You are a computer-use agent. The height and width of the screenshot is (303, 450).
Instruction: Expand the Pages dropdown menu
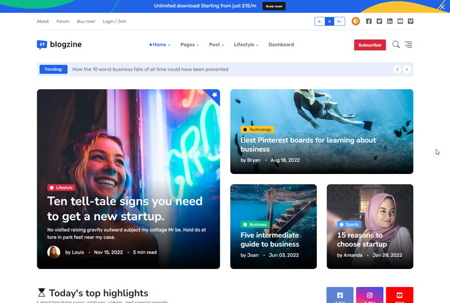pos(190,45)
